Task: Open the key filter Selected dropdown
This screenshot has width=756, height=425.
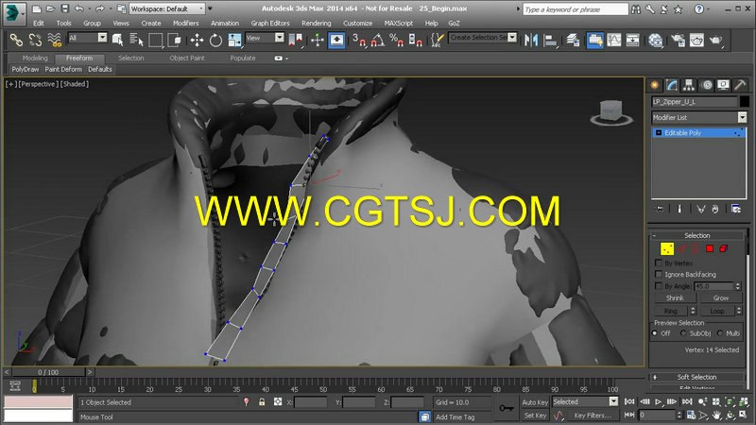Action: click(x=585, y=401)
